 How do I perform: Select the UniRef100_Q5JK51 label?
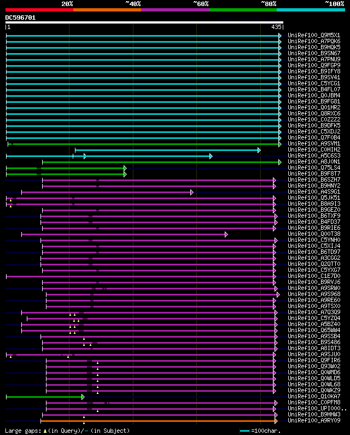coord(314,198)
